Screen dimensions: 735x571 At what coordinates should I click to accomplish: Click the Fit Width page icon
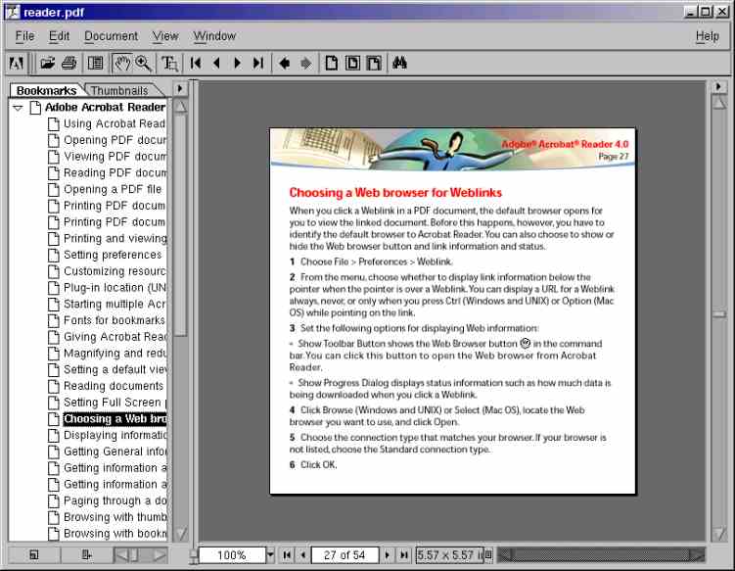click(374, 63)
